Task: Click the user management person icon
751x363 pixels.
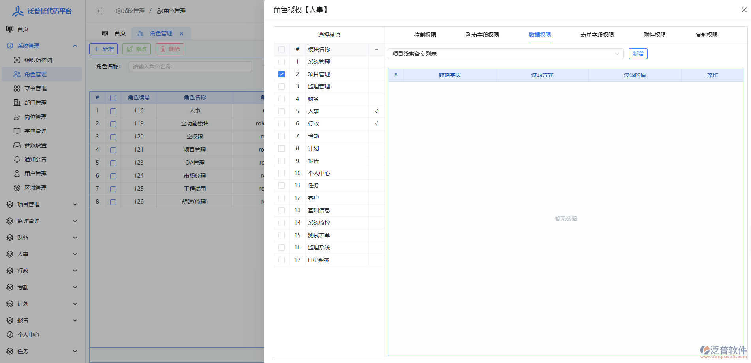Action: coord(17,174)
